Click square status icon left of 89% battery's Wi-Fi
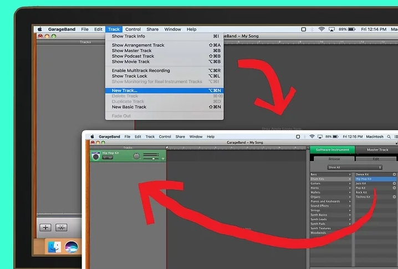This screenshot has width=398, height=269. tap(303, 29)
